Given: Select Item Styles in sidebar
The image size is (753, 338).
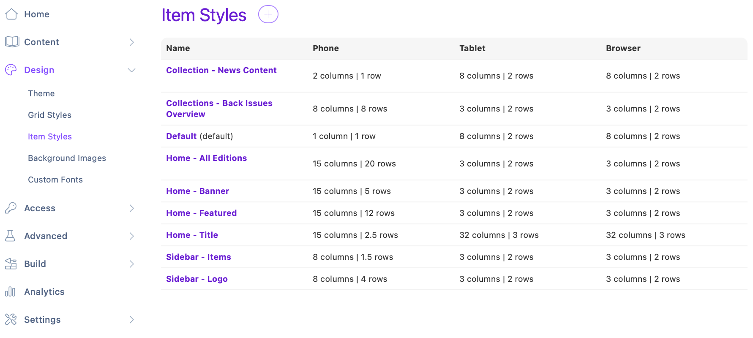Looking at the screenshot, I should pyautogui.click(x=50, y=136).
